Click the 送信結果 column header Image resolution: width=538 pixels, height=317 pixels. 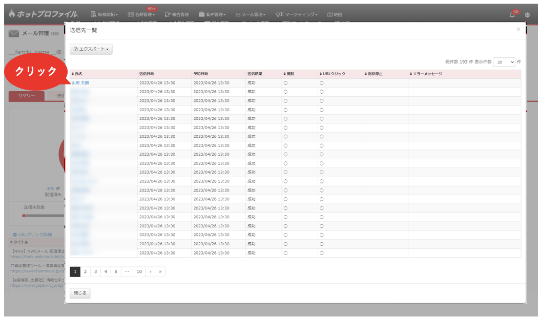click(x=255, y=74)
